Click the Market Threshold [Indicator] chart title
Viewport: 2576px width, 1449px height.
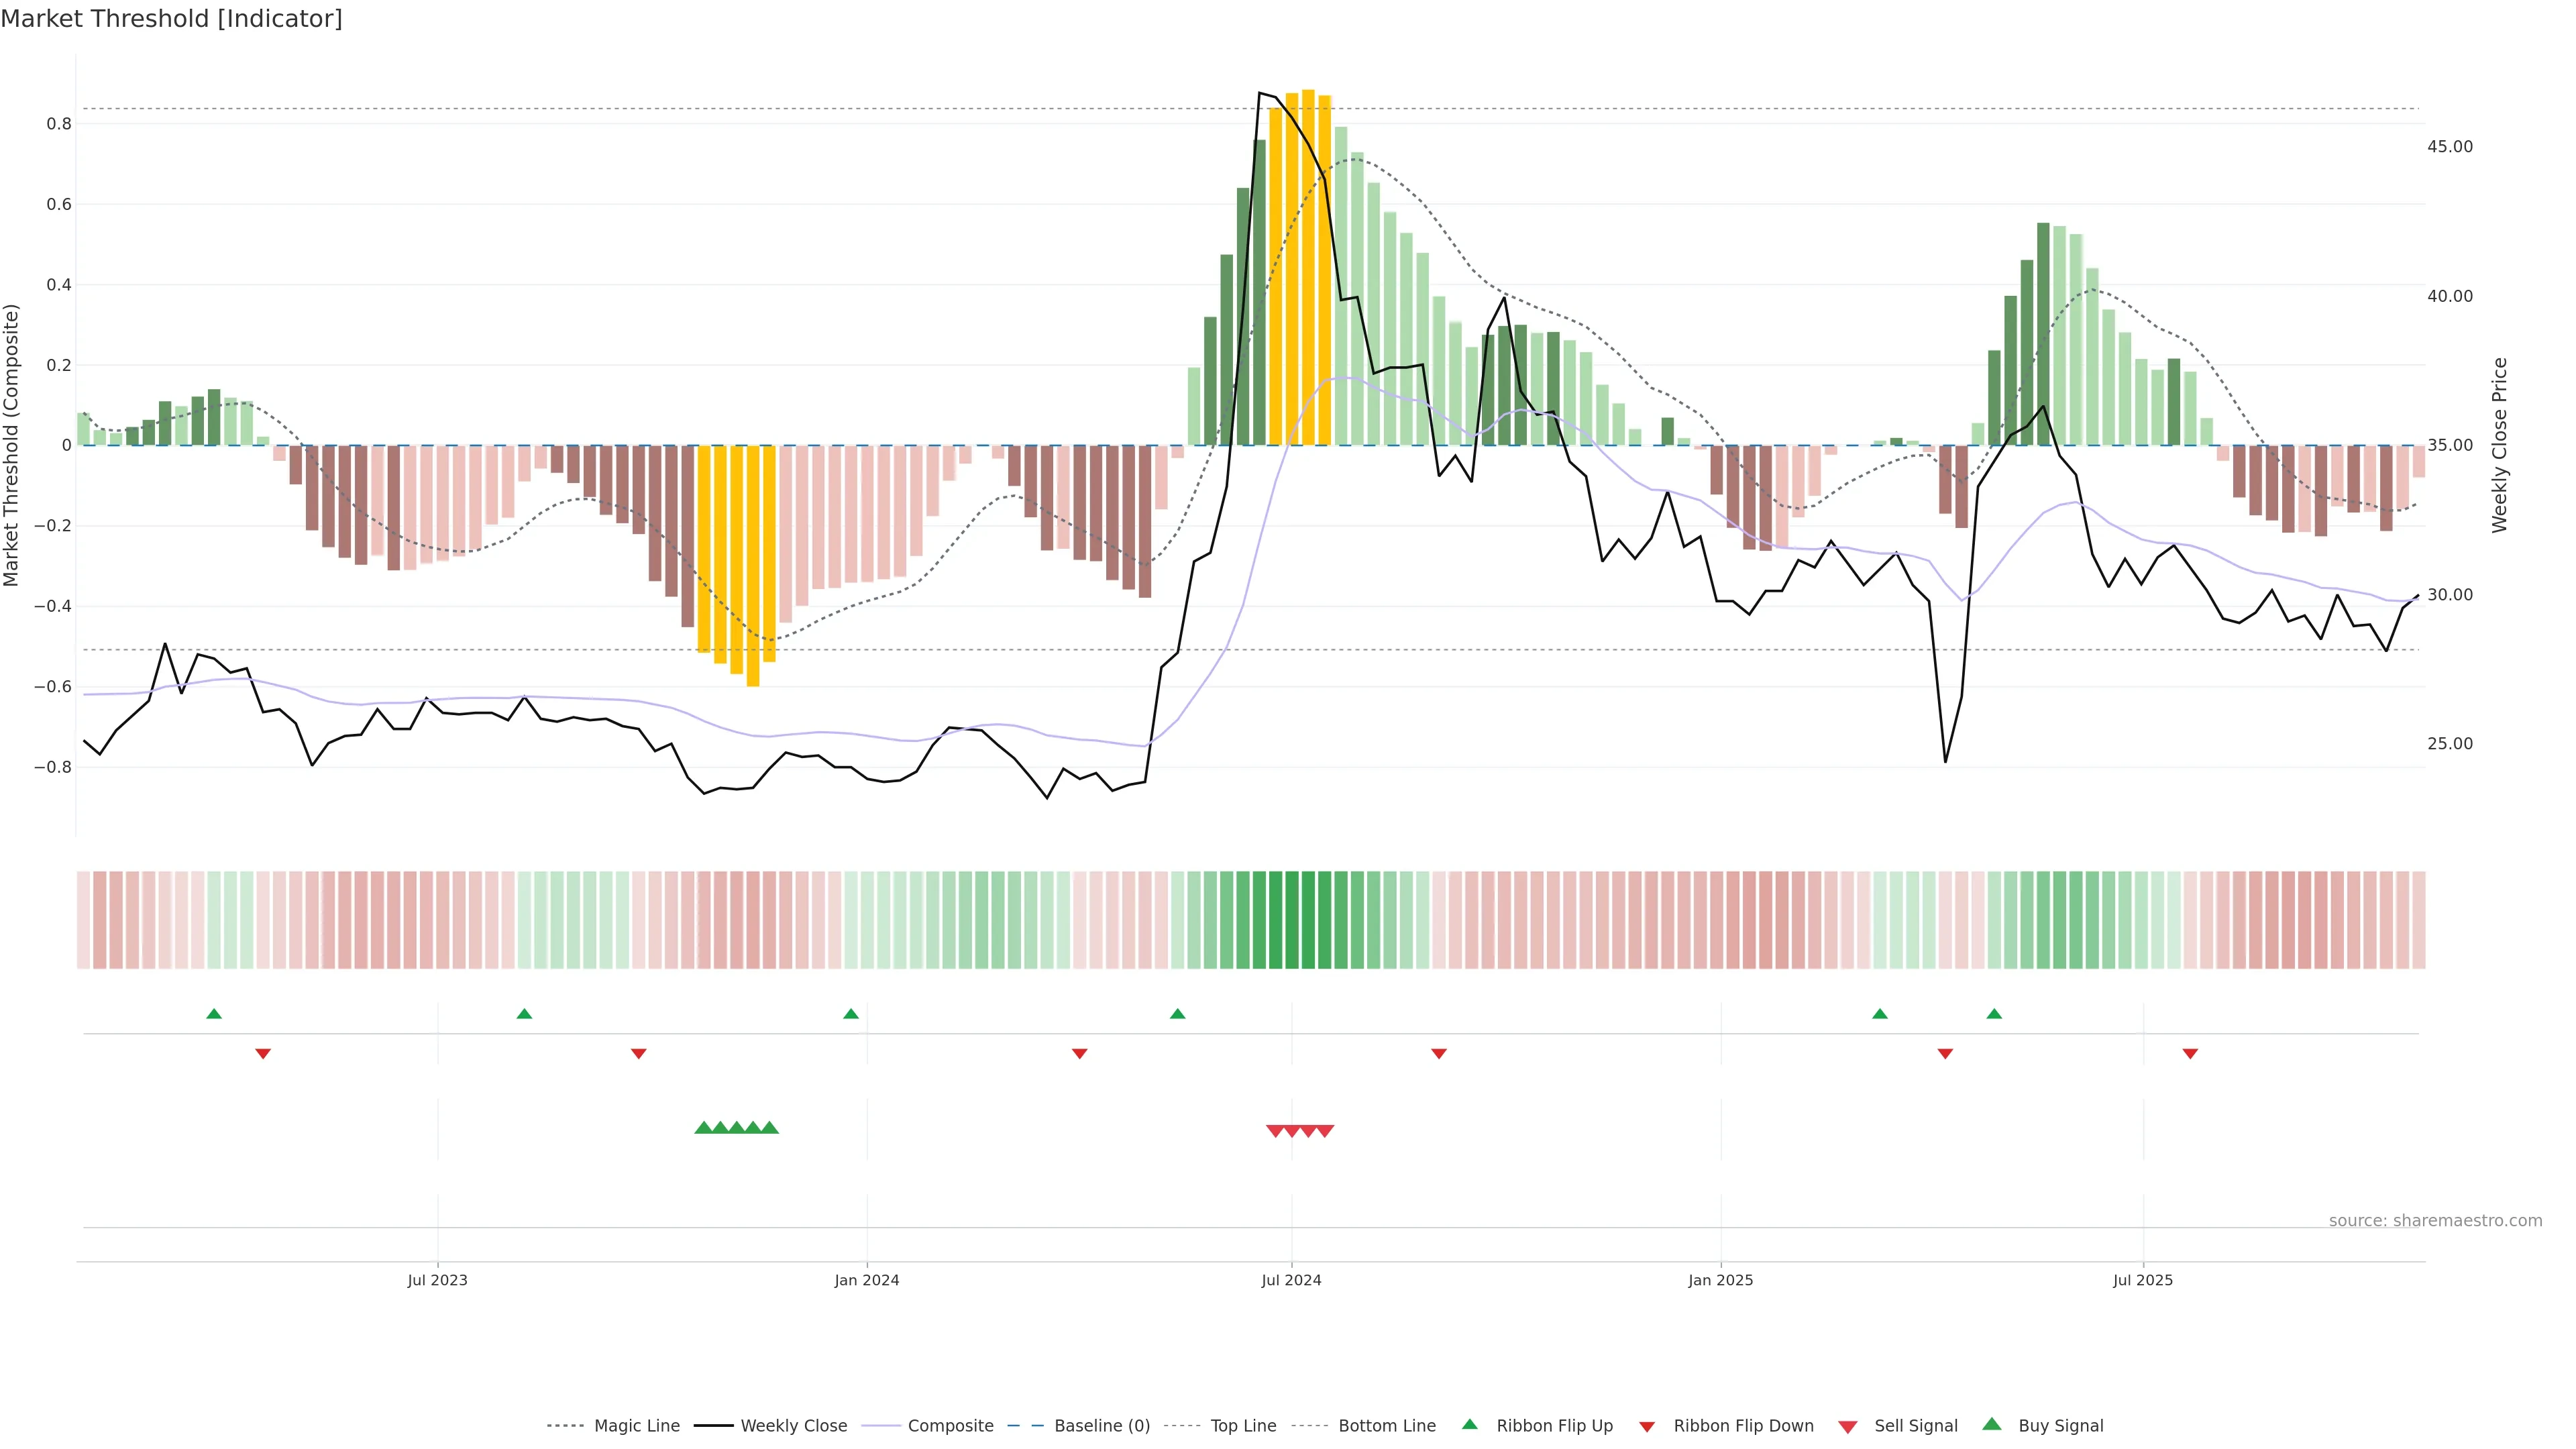171,19
